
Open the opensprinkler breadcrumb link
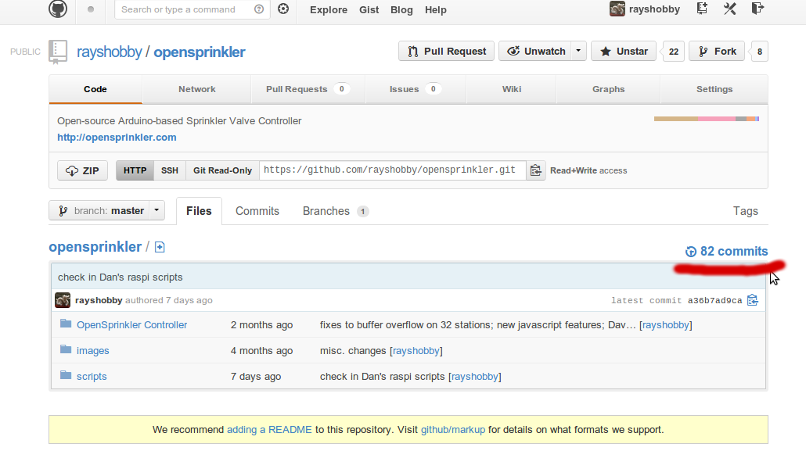pyautogui.click(x=95, y=247)
